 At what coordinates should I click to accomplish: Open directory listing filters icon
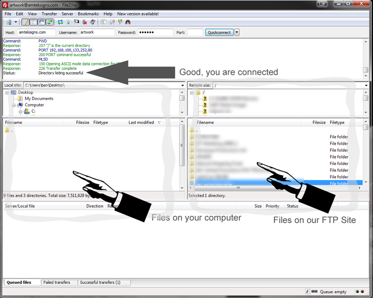click(103, 22)
